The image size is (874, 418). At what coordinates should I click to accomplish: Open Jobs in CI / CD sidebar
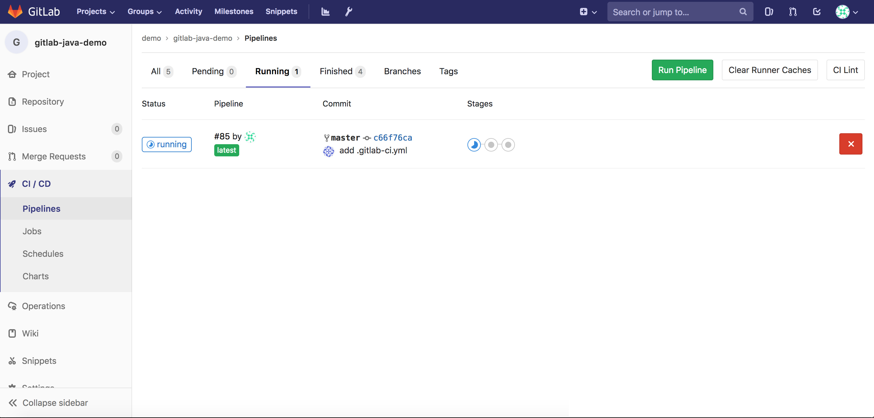[32, 231]
